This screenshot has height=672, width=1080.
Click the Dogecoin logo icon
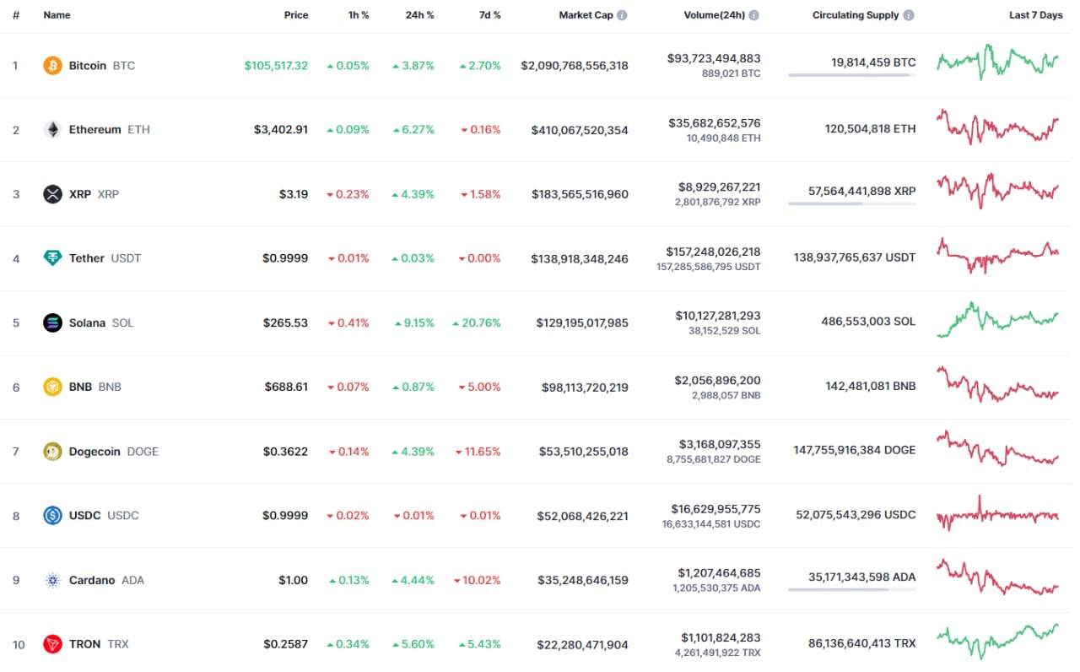[52, 452]
